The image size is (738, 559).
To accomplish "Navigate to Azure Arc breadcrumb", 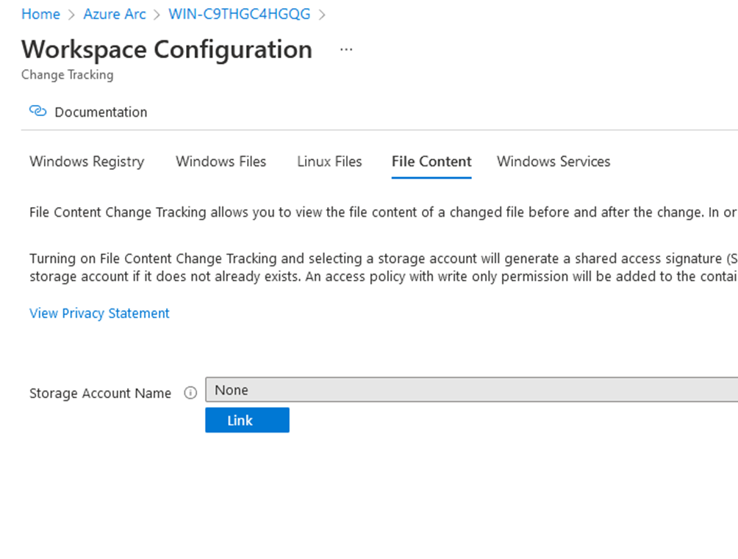I will coord(115,14).
